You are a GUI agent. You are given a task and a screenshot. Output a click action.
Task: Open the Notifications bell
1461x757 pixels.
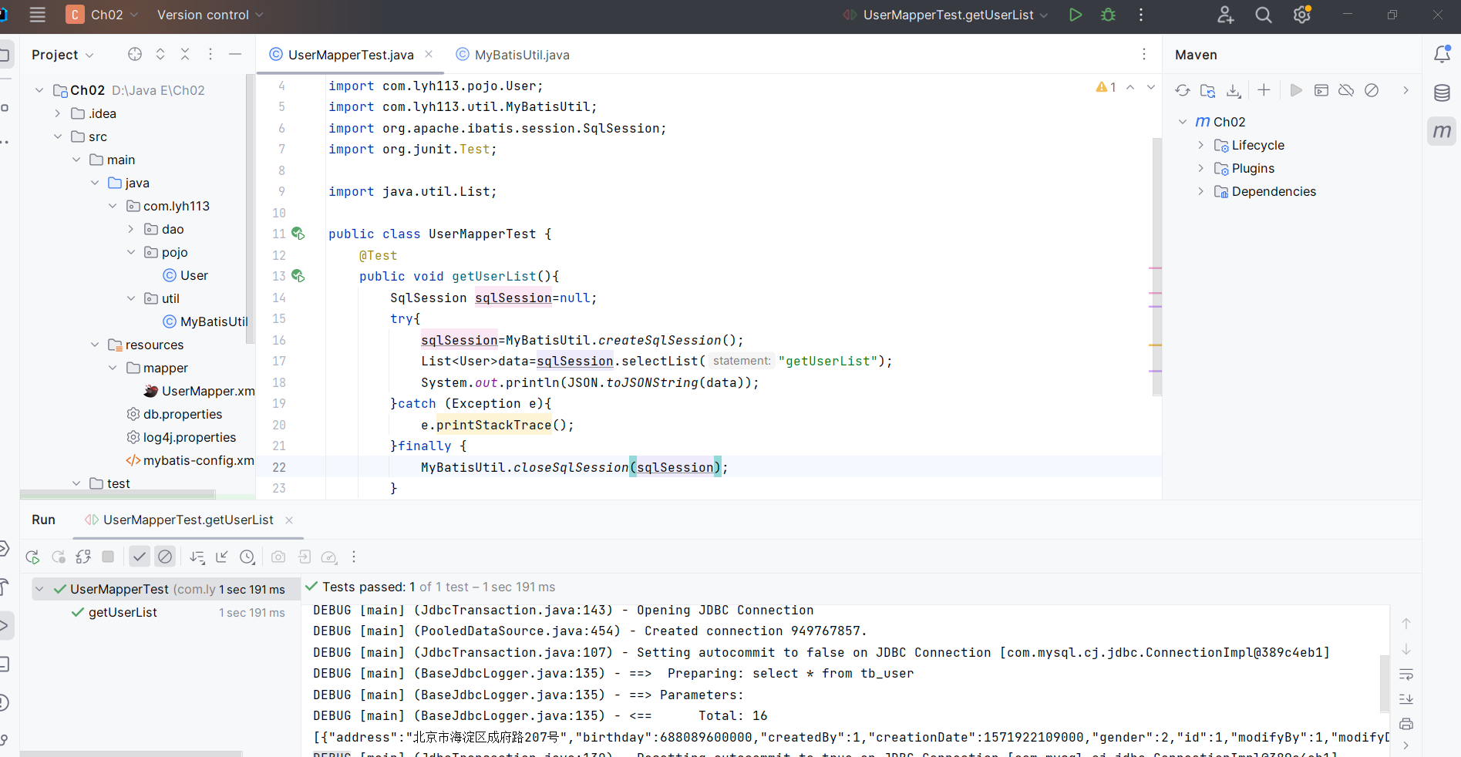pyautogui.click(x=1442, y=54)
